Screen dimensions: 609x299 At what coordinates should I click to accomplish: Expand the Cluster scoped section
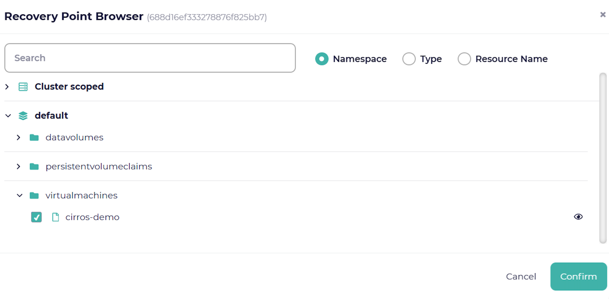point(7,87)
